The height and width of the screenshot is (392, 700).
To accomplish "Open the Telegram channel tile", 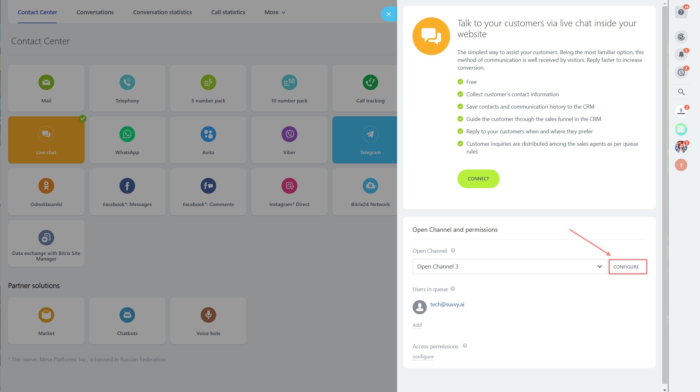I will pyautogui.click(x=365, y=140).
